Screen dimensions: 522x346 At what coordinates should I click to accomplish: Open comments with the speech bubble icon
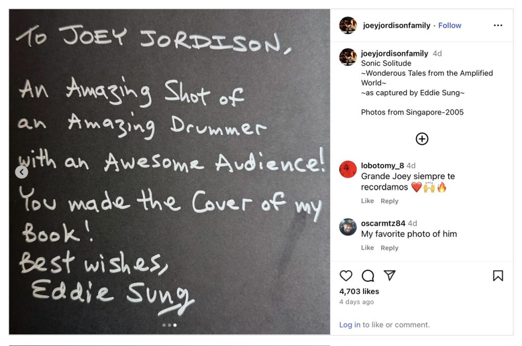coord(368,276)
